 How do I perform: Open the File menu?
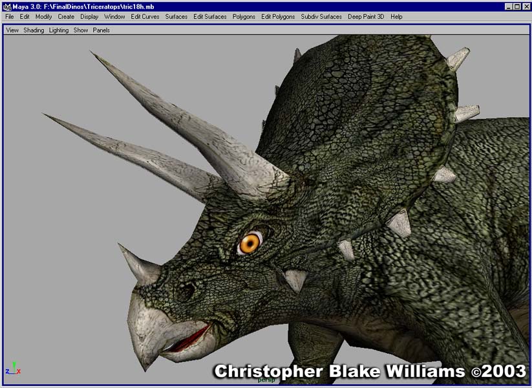(x=10, y=17)
